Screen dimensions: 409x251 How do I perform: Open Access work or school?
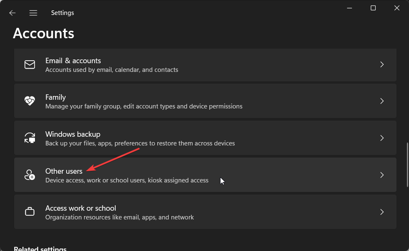click(x=205, y=212)
